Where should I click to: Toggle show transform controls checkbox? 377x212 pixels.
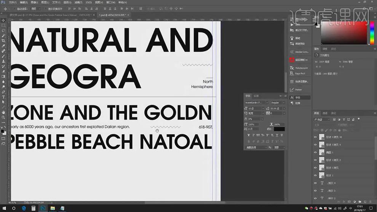[46, 9]
